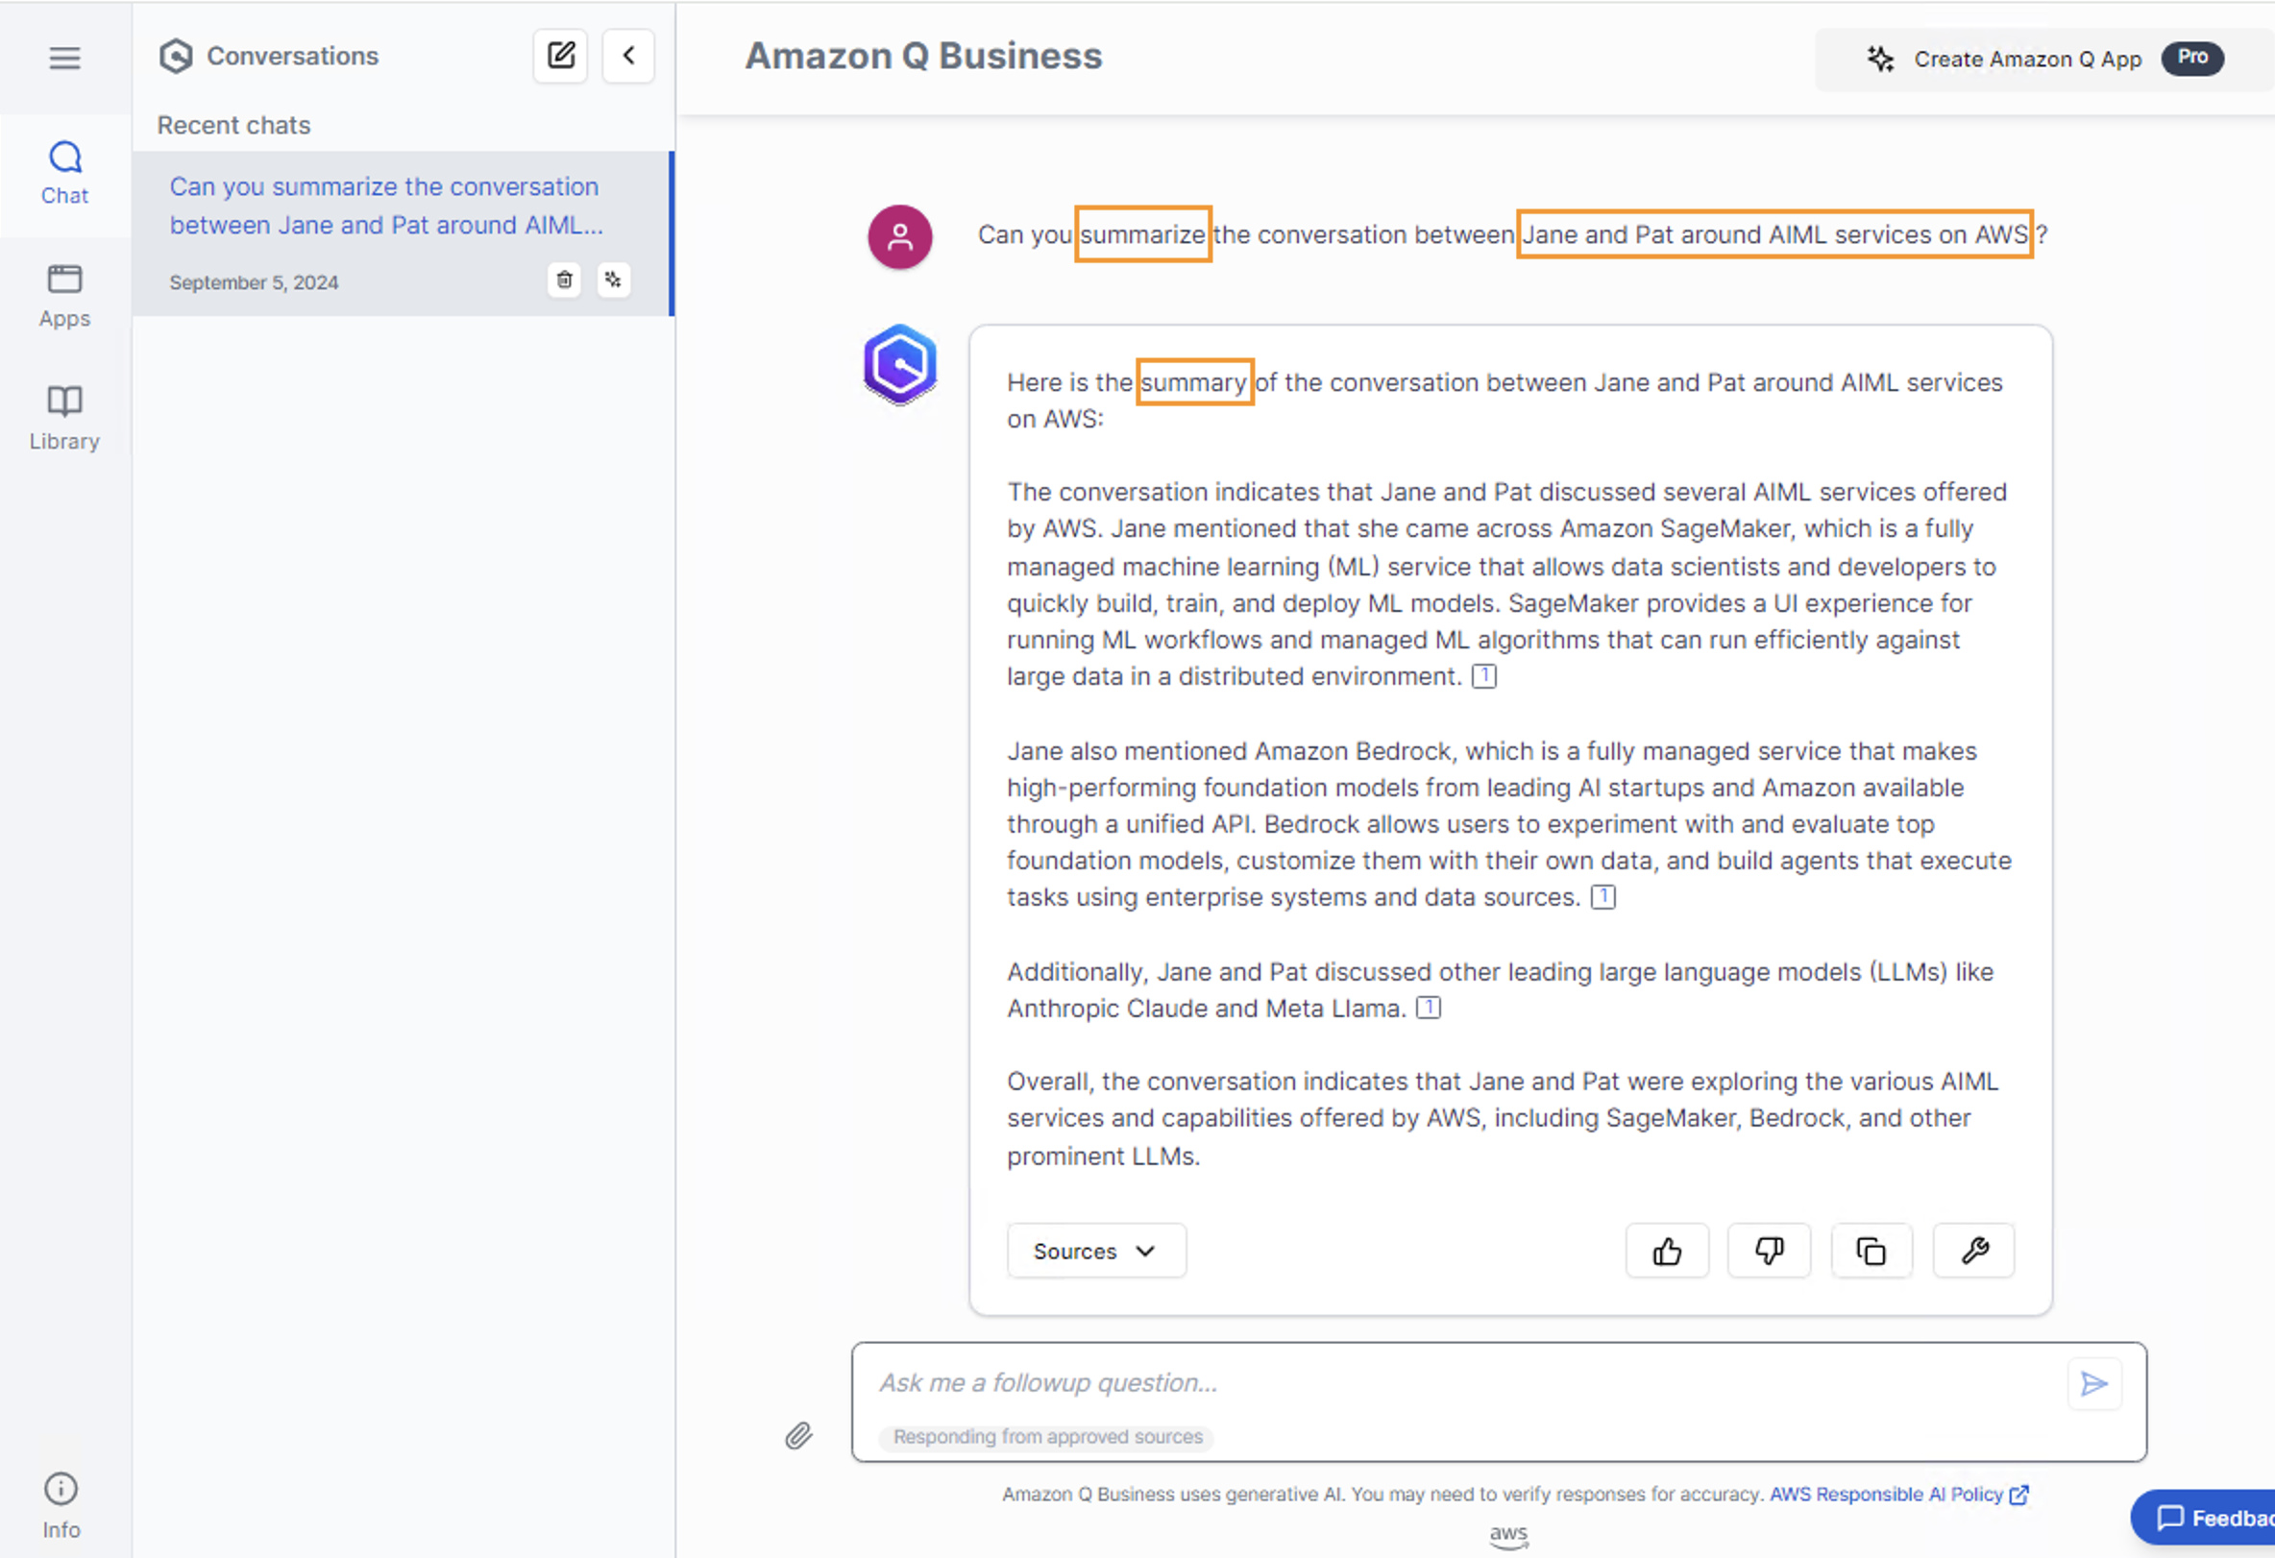Start a new conversation with compose icon
Screen dimensions: 2275x1558
point(560,56)
